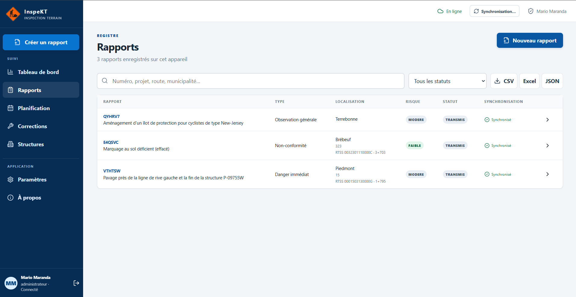Image resolution: width=576 pixels, height=297 pixels.
Task: Go to Planification section
Action: tap(41, 108)
